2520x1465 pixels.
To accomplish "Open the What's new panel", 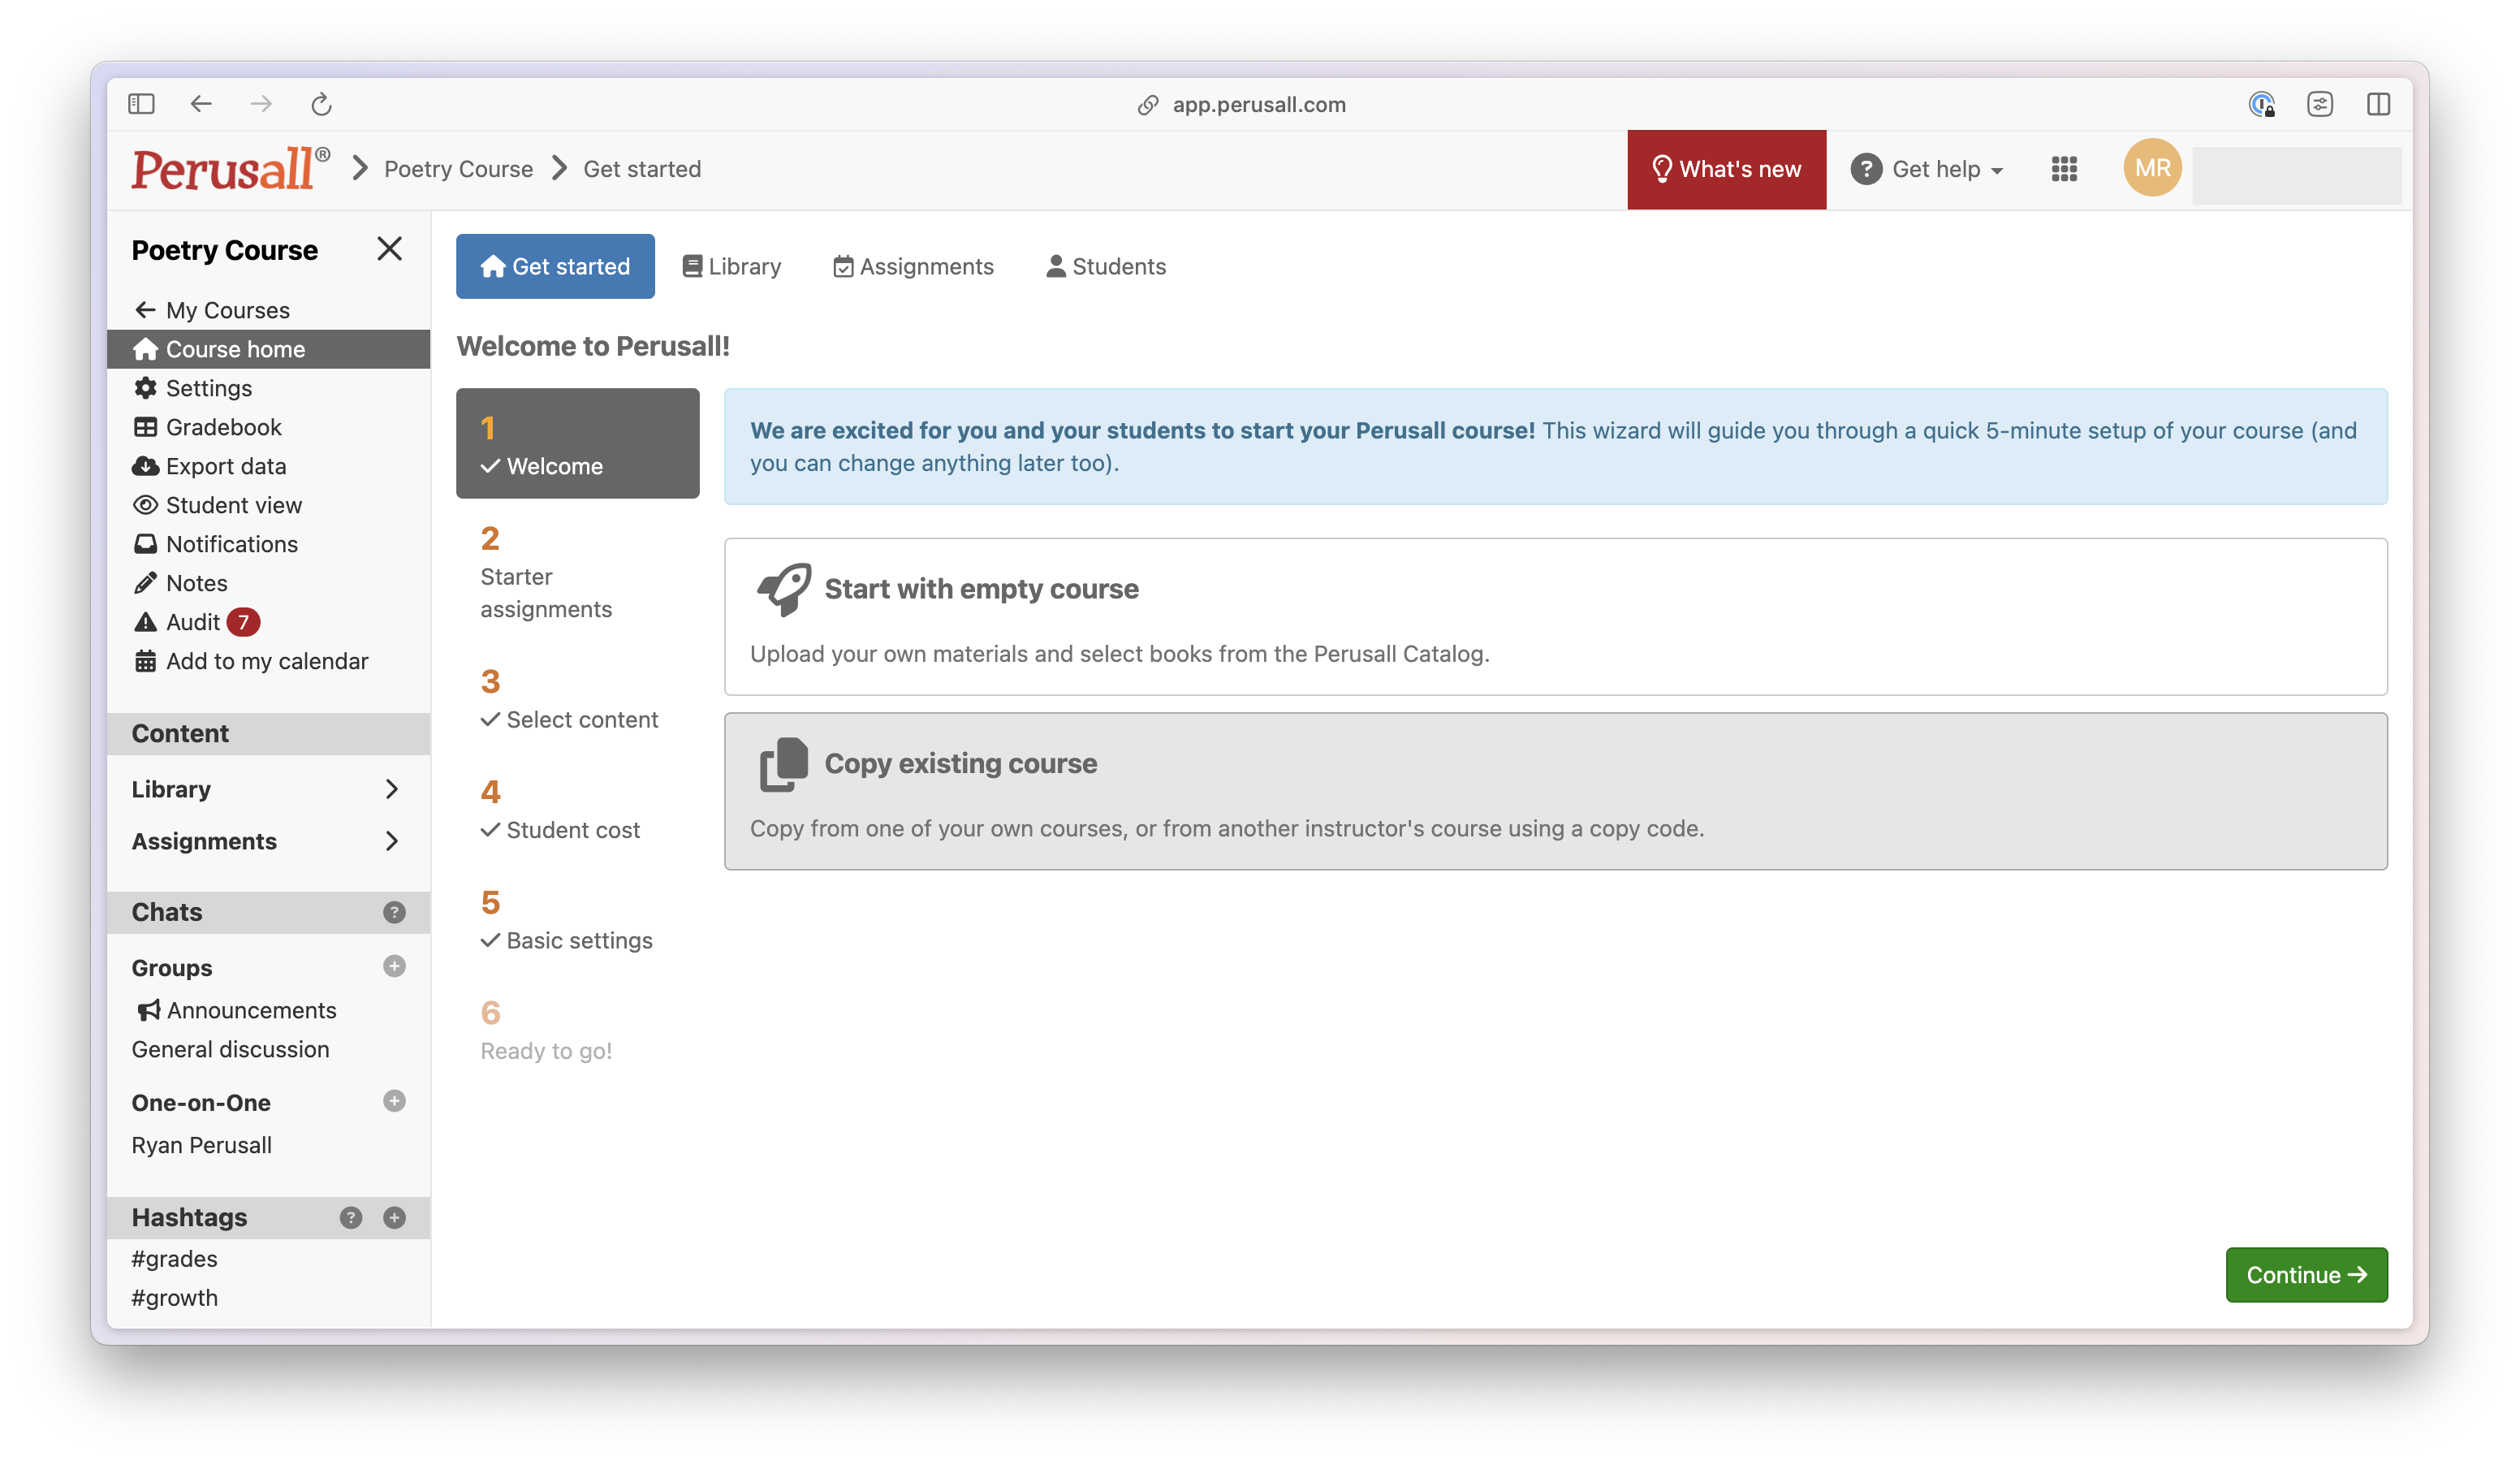I will [1726, 169].
